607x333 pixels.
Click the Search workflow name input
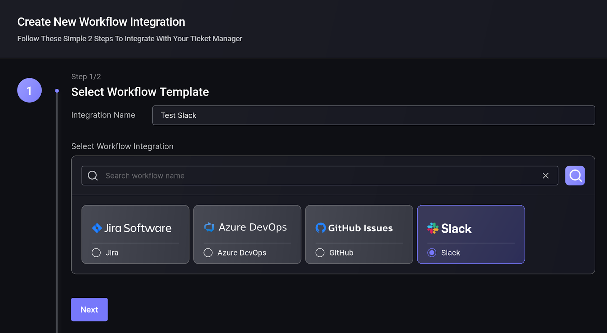point(319,176)
